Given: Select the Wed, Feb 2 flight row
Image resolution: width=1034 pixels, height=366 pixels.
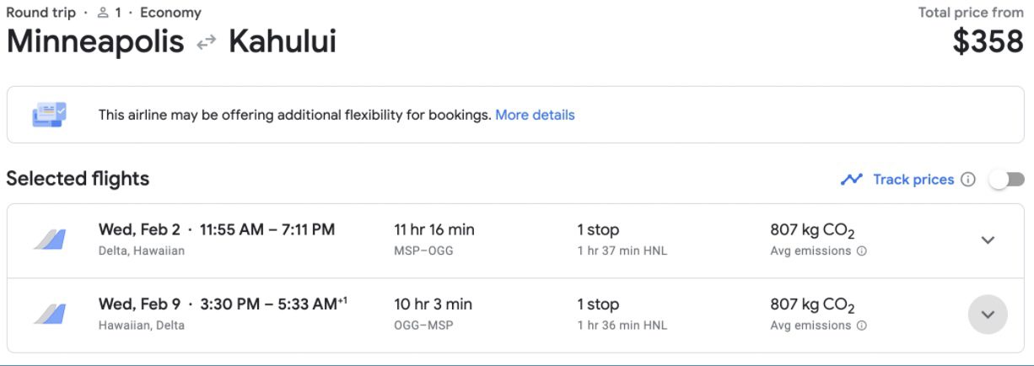Looking at the screenshot, I should (516, 240).
